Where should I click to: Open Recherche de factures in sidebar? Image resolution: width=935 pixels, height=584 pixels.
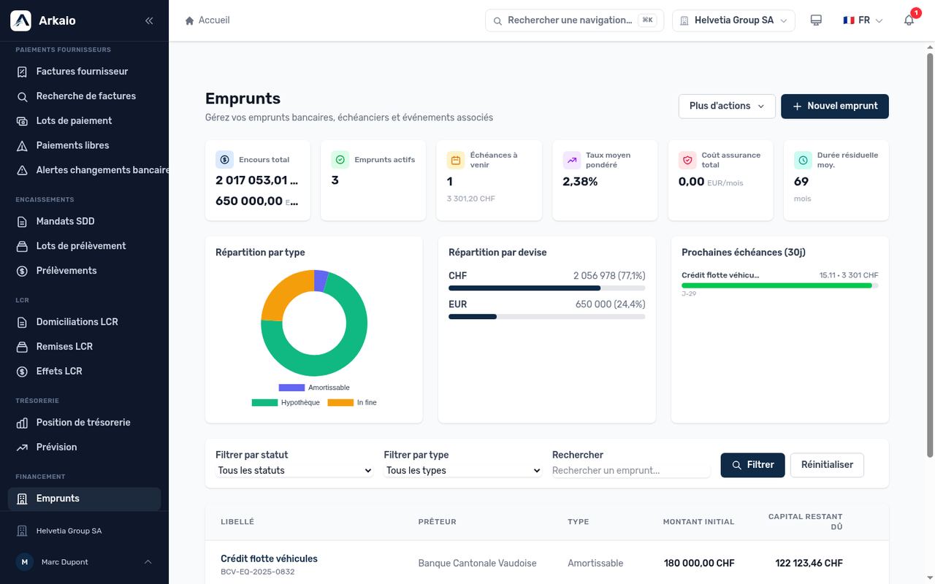tap(84, 96)
